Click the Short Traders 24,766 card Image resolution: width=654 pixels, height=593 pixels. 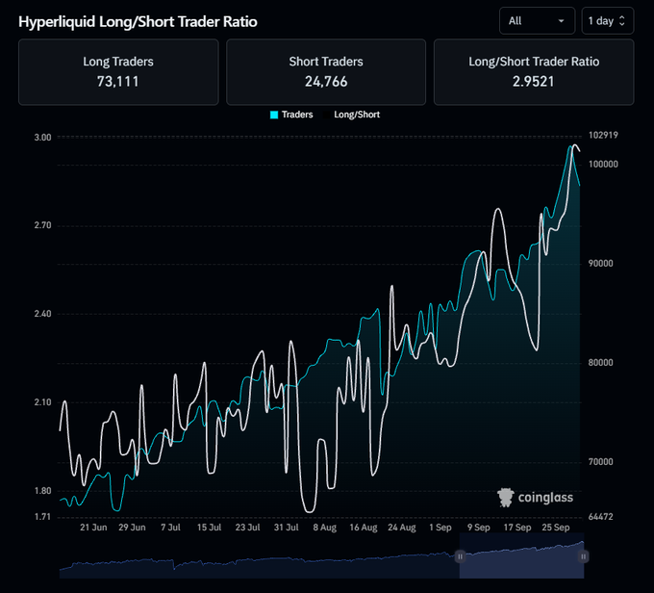pyautogui.click(x=326, y=72)
